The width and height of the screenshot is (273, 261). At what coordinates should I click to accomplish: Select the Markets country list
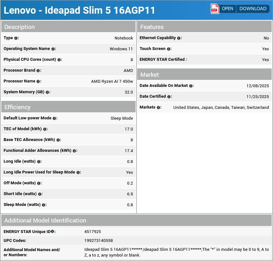click(x=221, y=108)
